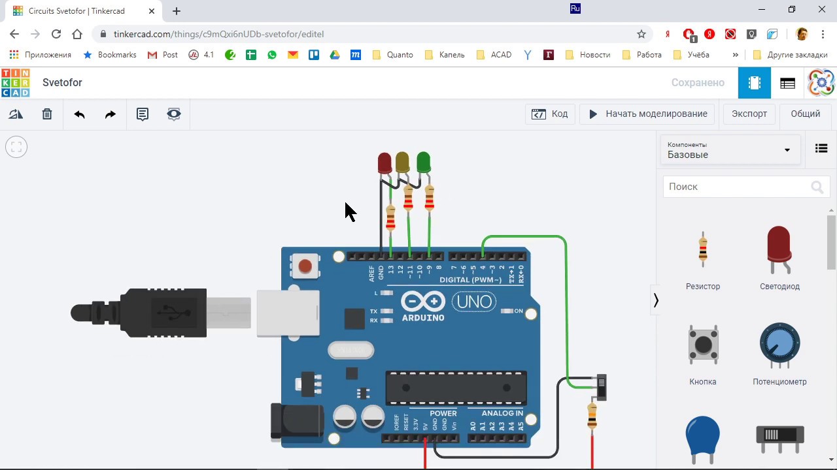Open the Bookmarks star bookmark
This screenshot has height=470, width=837.
(110, 55)
